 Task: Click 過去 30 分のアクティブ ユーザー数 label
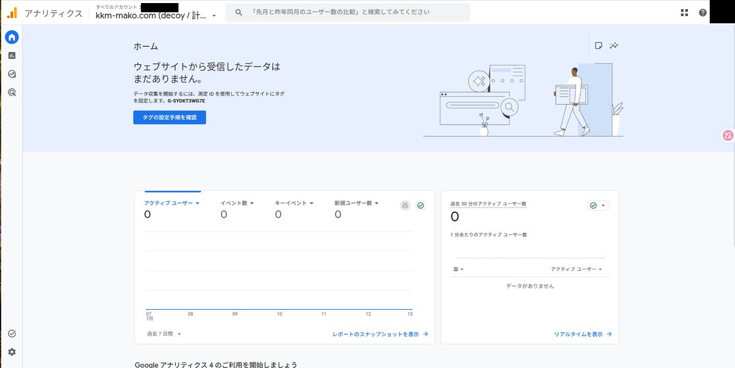[488, 204]
